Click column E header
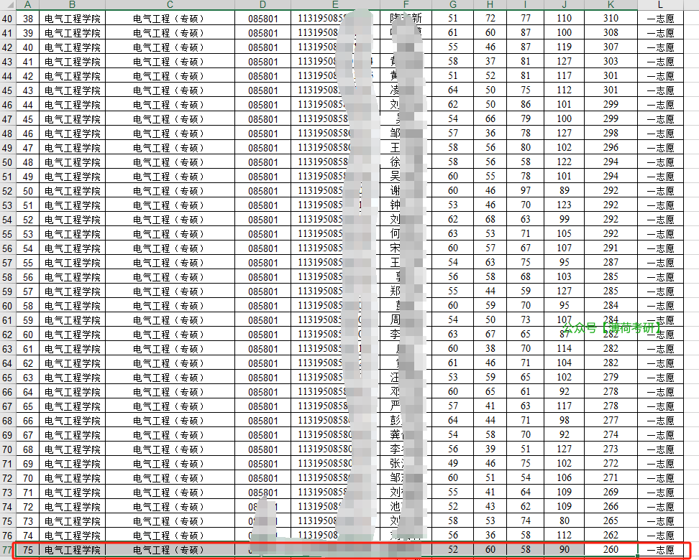 coord(335,5)
